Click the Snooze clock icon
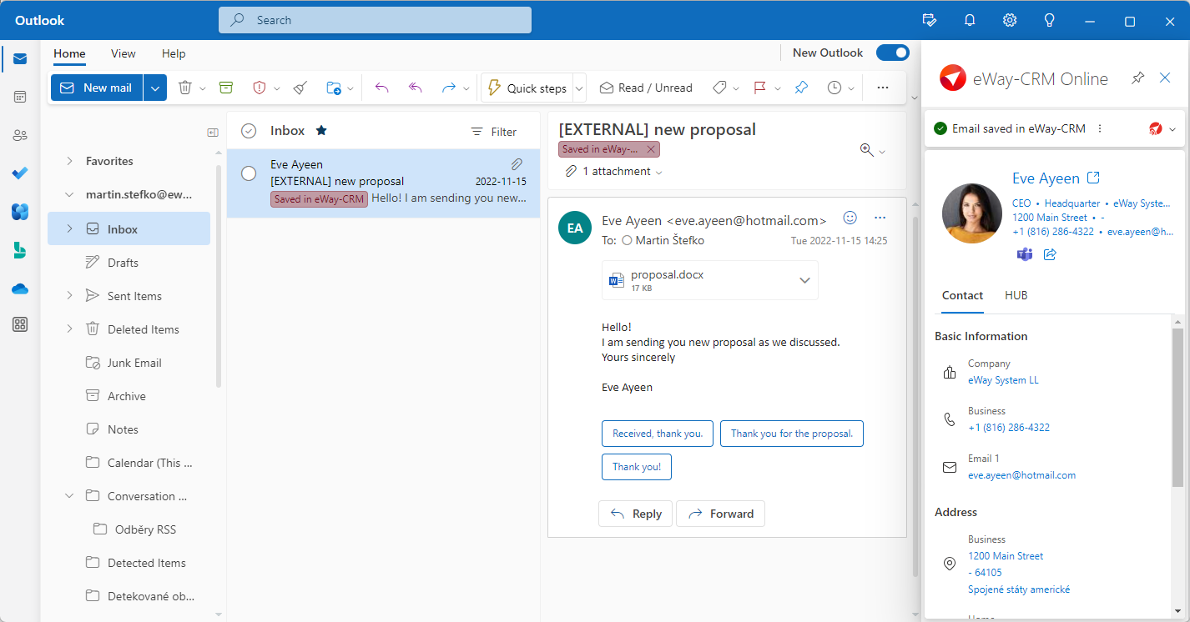1190x622 pixels. click(835, 88)
